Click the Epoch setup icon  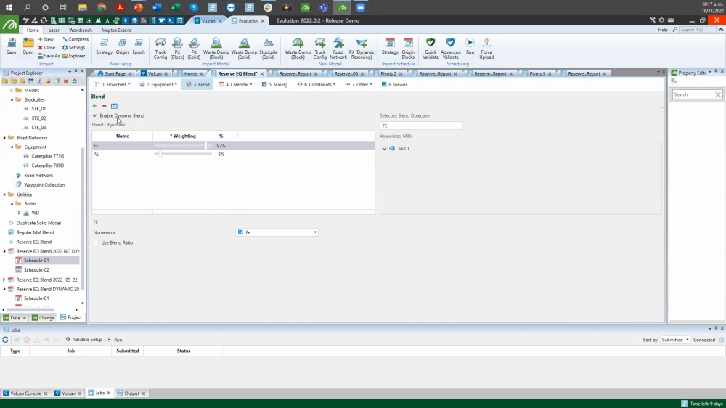pos(139,46)
